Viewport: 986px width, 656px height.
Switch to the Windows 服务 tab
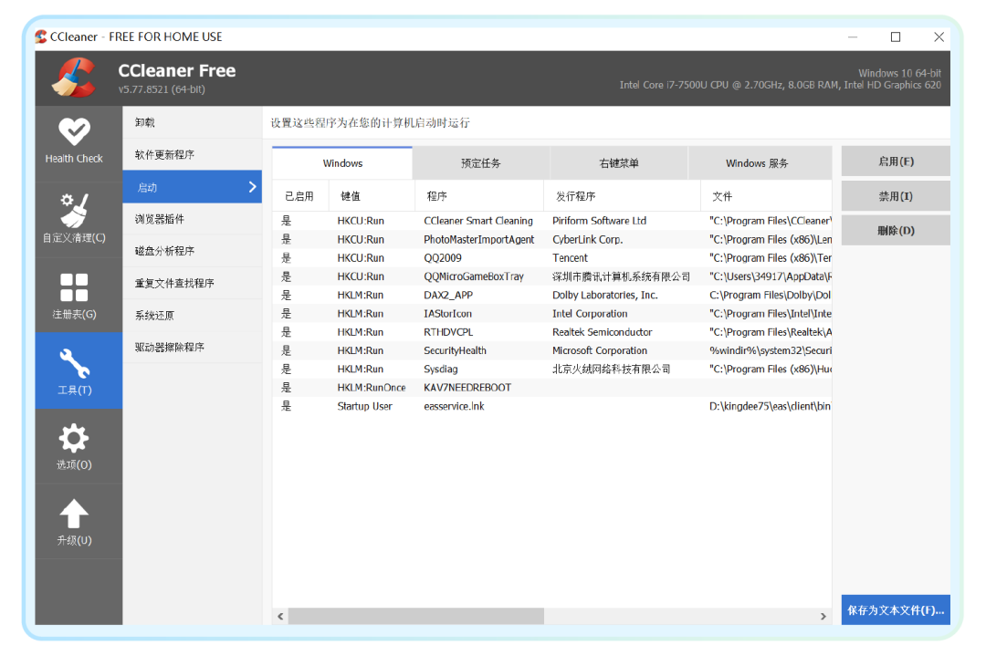coord(760,163)
